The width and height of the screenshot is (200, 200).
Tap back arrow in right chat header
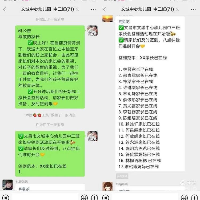pyautogui.click(x=105, y=9)
